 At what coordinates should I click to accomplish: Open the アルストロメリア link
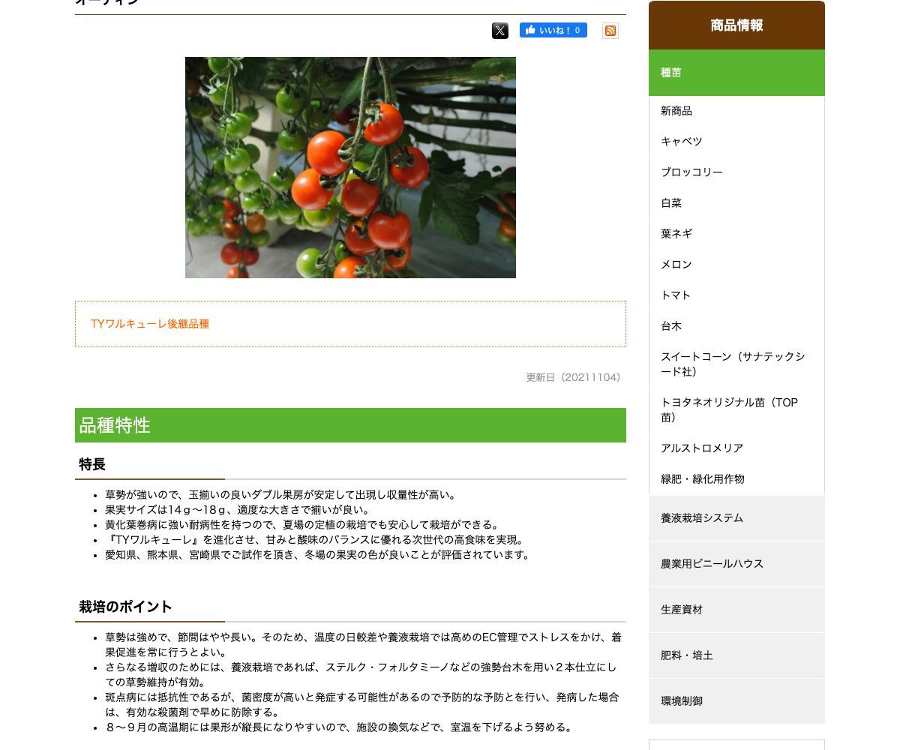point(702,448)
